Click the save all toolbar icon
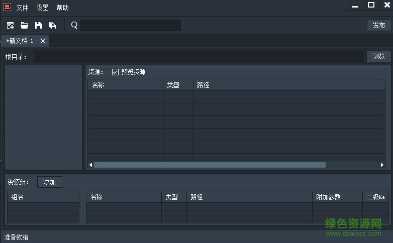This screenshot has height=243, width=393. (52, 25)
